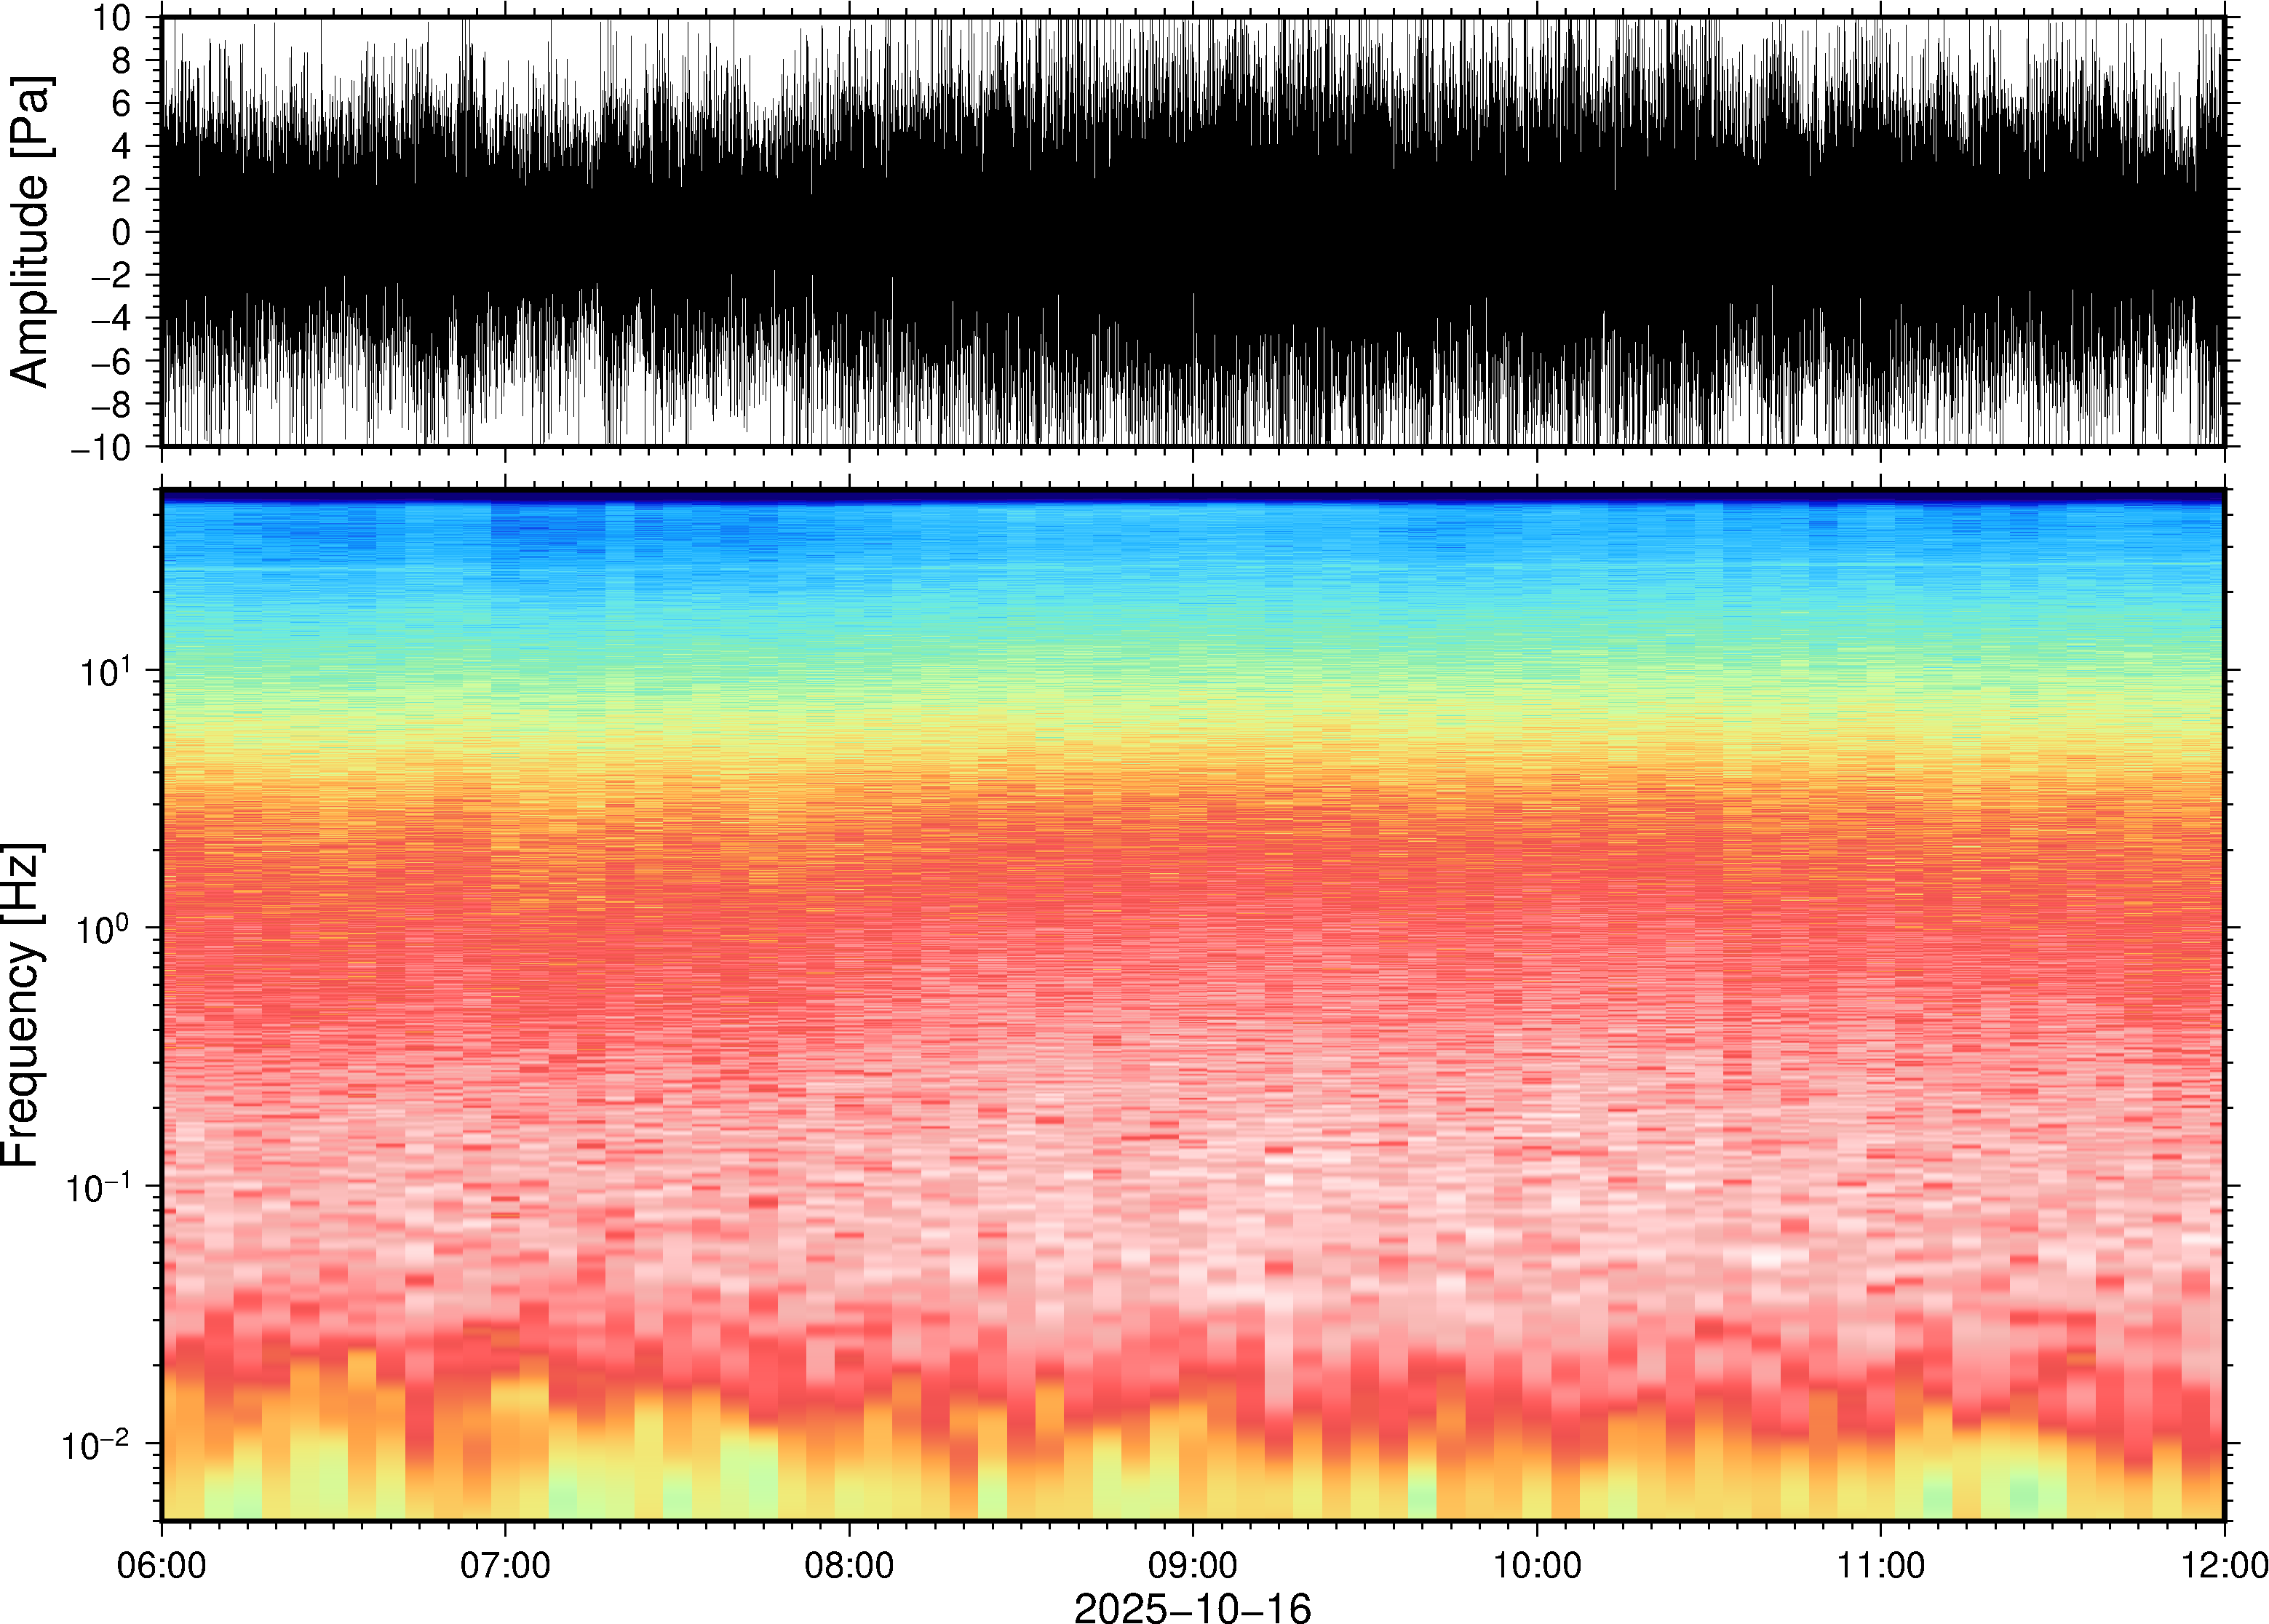The image size is (2269, 1624).
Task: Click the amplitude tick label 6
Action: pos(122,104)
